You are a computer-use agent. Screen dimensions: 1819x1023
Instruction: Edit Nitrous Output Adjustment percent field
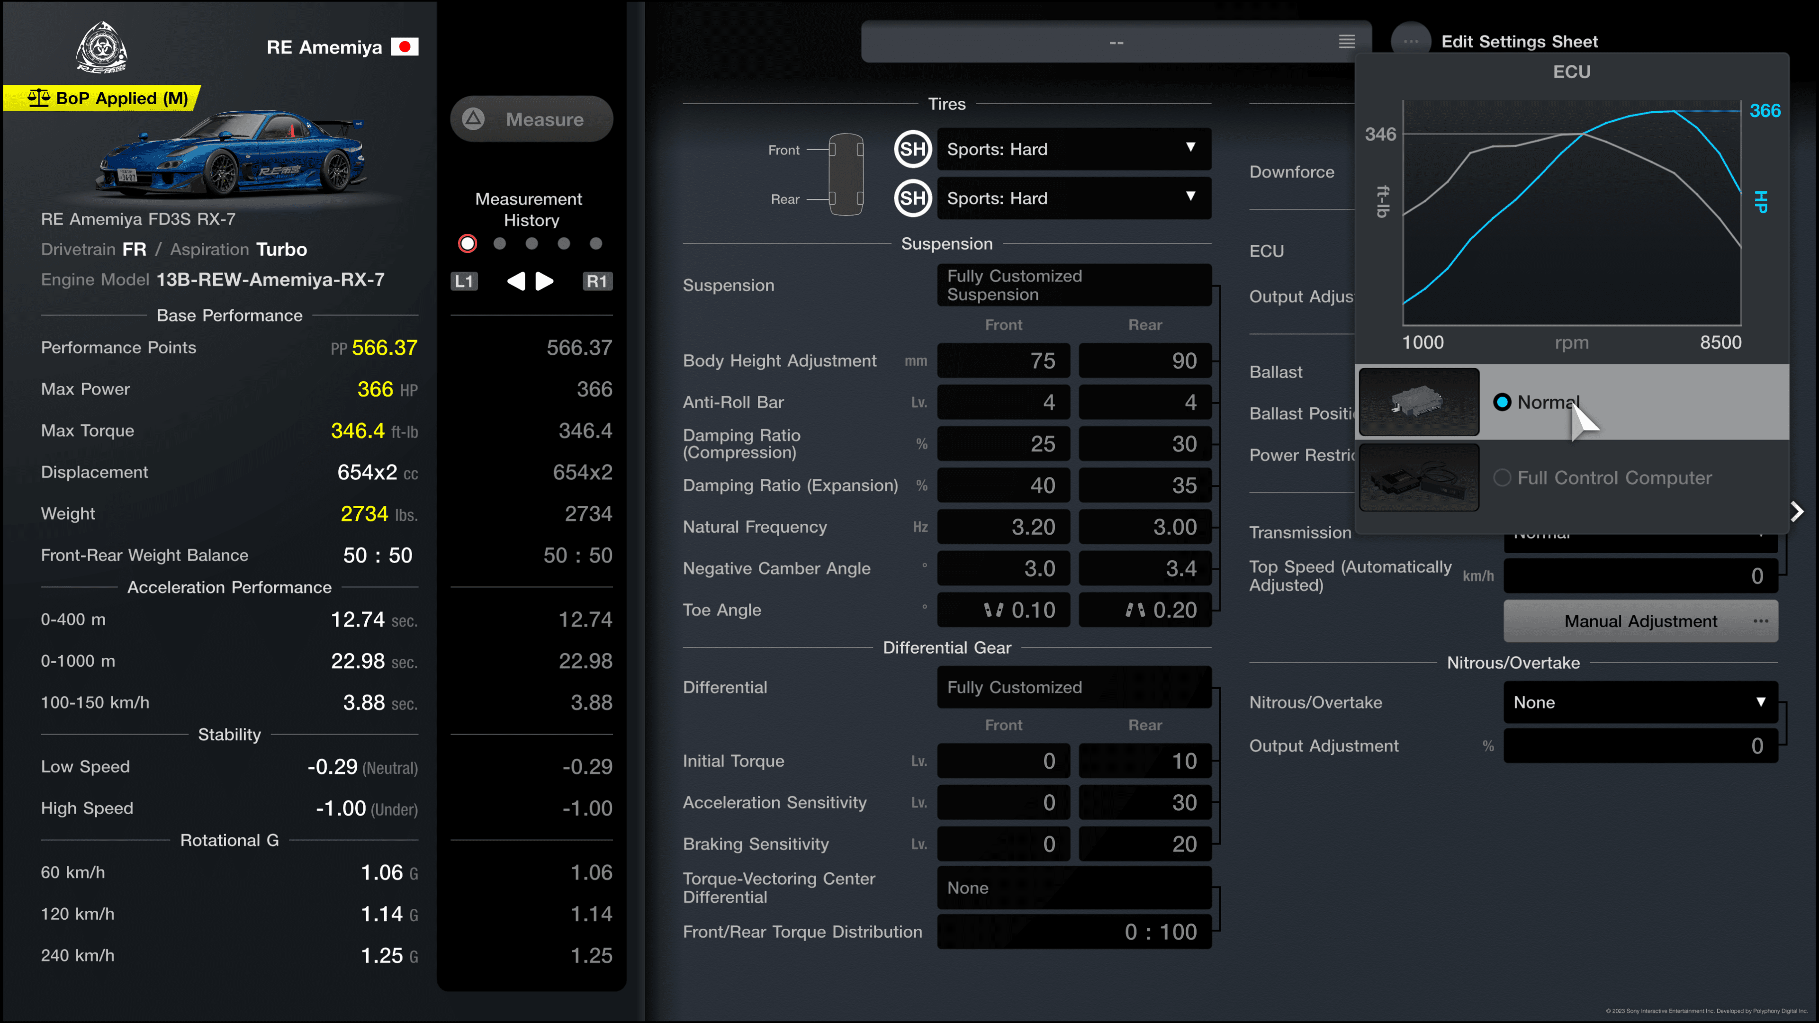coord(1640,745)
